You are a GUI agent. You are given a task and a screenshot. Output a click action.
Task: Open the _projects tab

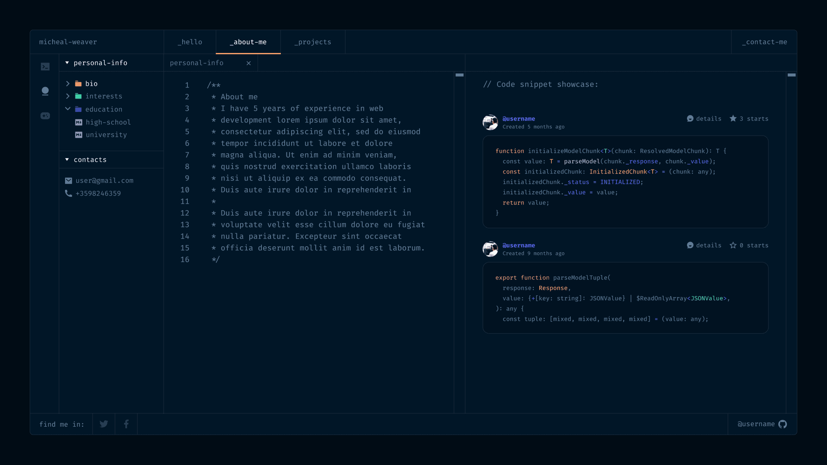coord(313,42)
